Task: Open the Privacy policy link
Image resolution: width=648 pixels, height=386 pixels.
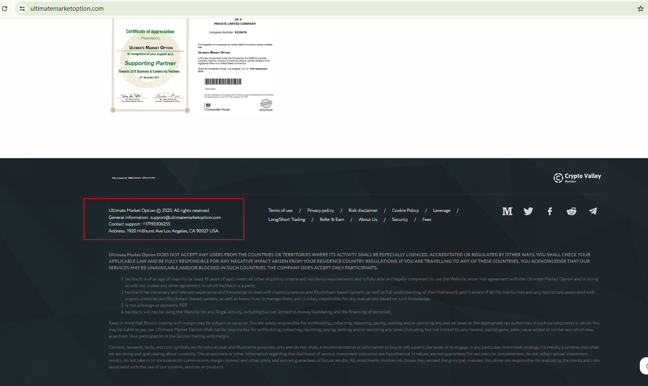Action: [321, 211]
